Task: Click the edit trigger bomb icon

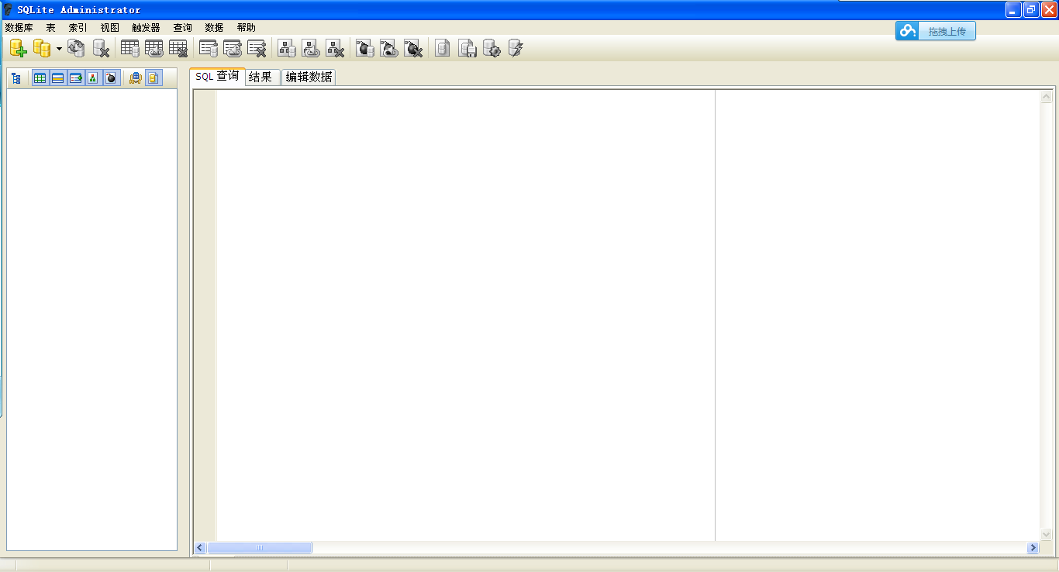Action: (x=389, y=48)
